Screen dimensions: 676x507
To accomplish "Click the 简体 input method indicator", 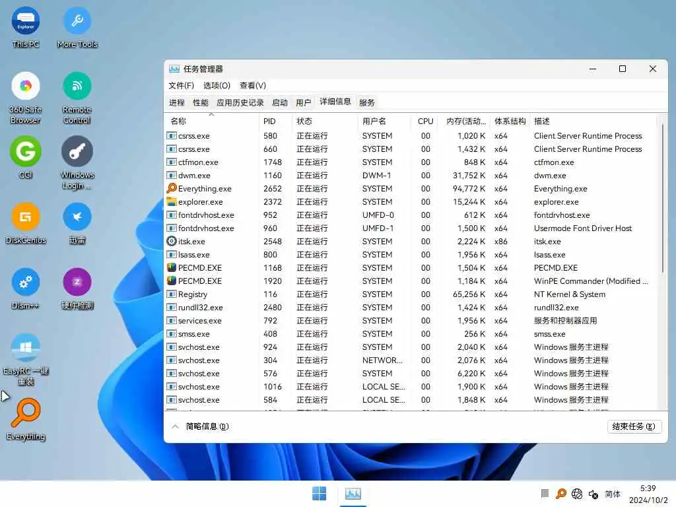I will pyautogui.click(x=612, y=494).
